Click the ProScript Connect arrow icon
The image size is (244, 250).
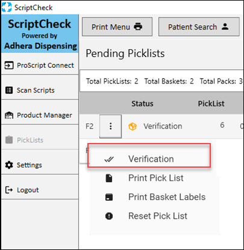pyautogui.click(x=9, y=66)
